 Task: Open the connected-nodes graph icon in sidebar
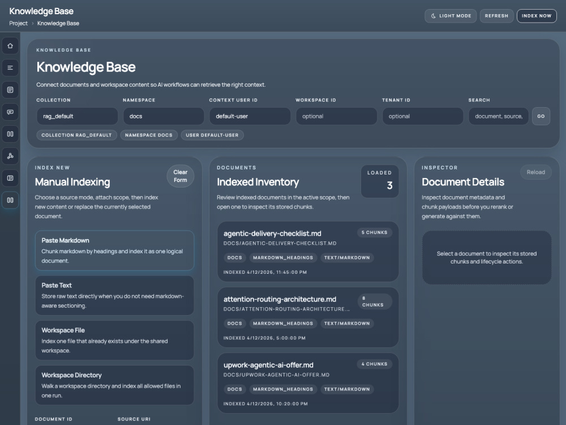tap(10, 156)
